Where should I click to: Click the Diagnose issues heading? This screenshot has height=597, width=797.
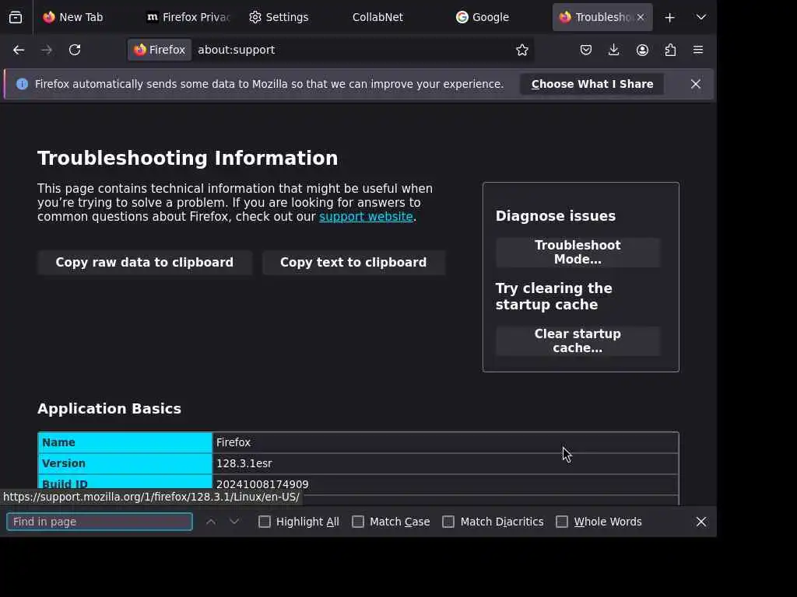click(556, 216)
